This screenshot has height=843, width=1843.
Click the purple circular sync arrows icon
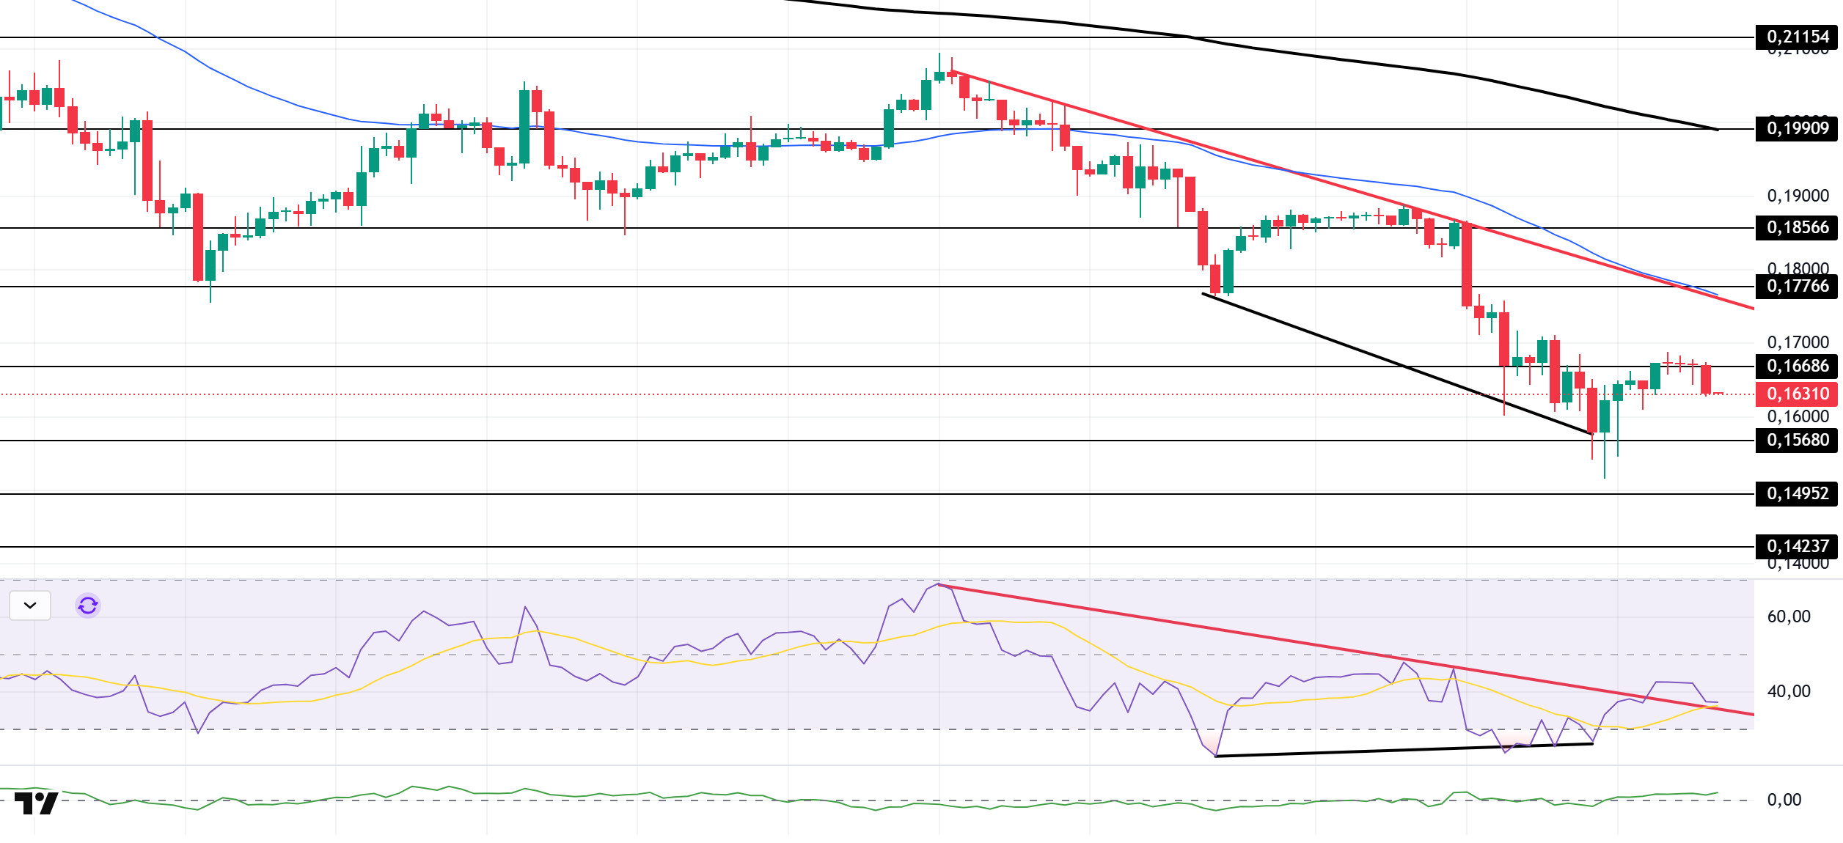coord(88,605)
